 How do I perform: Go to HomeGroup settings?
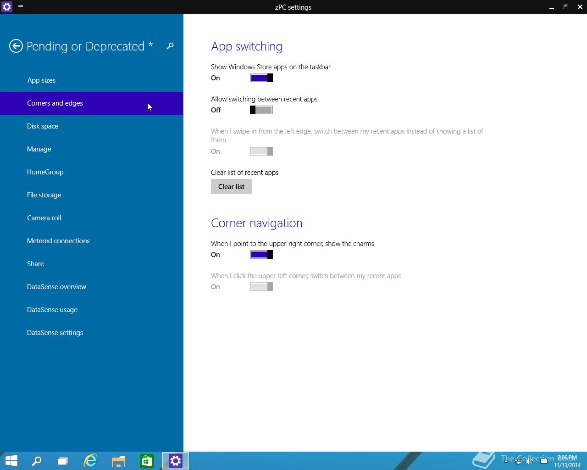pos(92,172)
